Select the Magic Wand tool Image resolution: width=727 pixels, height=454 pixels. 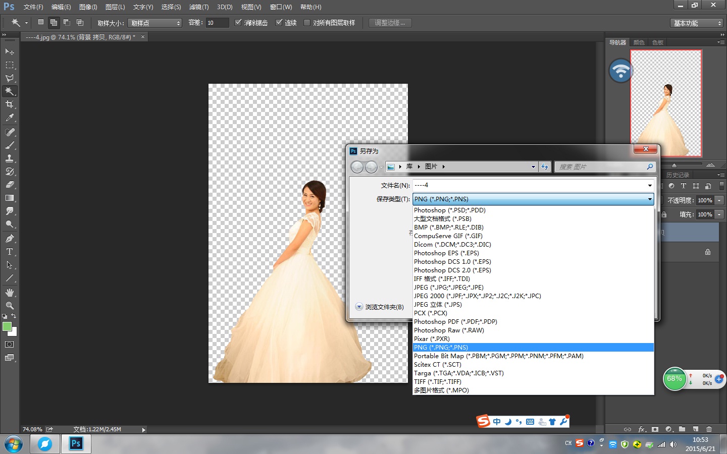point(10,91)
